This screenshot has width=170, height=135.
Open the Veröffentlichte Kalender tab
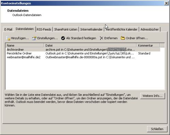coord(122,30)
